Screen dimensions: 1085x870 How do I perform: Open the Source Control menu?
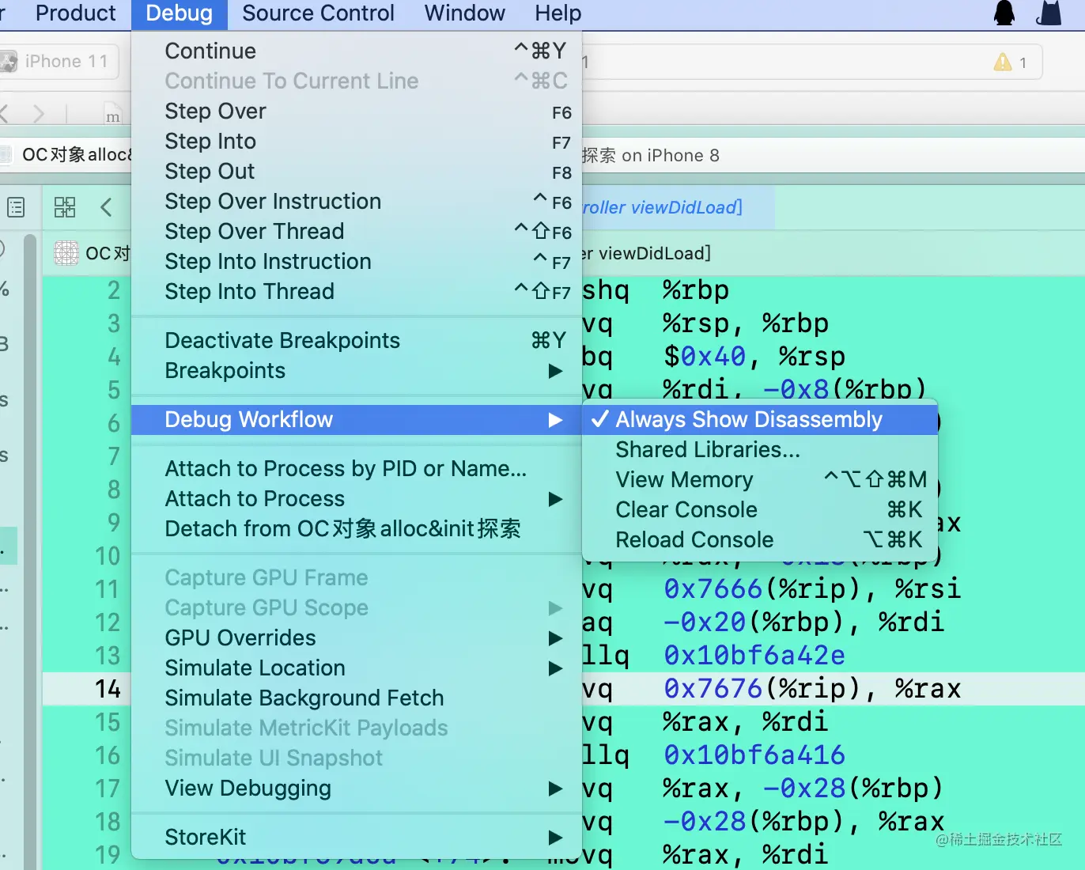pos(318,13)
